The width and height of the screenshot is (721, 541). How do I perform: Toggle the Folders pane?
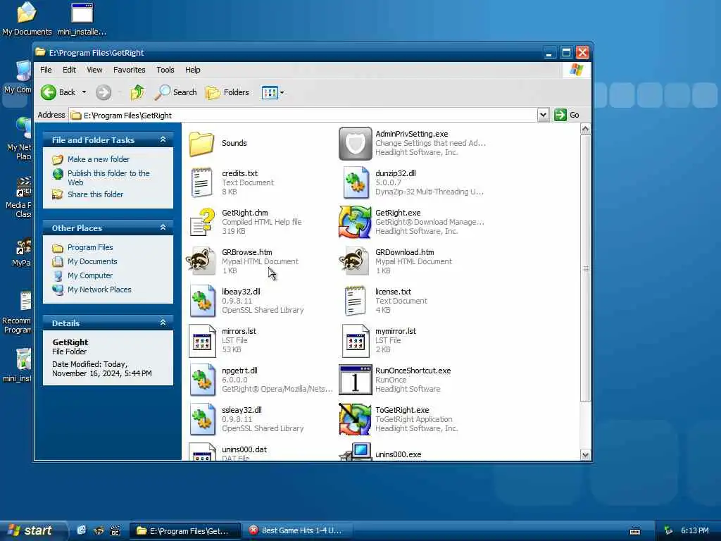(x=227, y=92)
